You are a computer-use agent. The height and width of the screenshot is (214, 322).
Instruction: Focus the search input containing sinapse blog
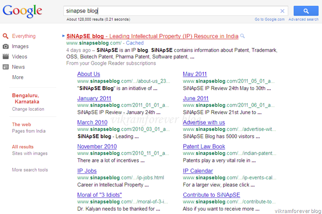pos(176,11)
